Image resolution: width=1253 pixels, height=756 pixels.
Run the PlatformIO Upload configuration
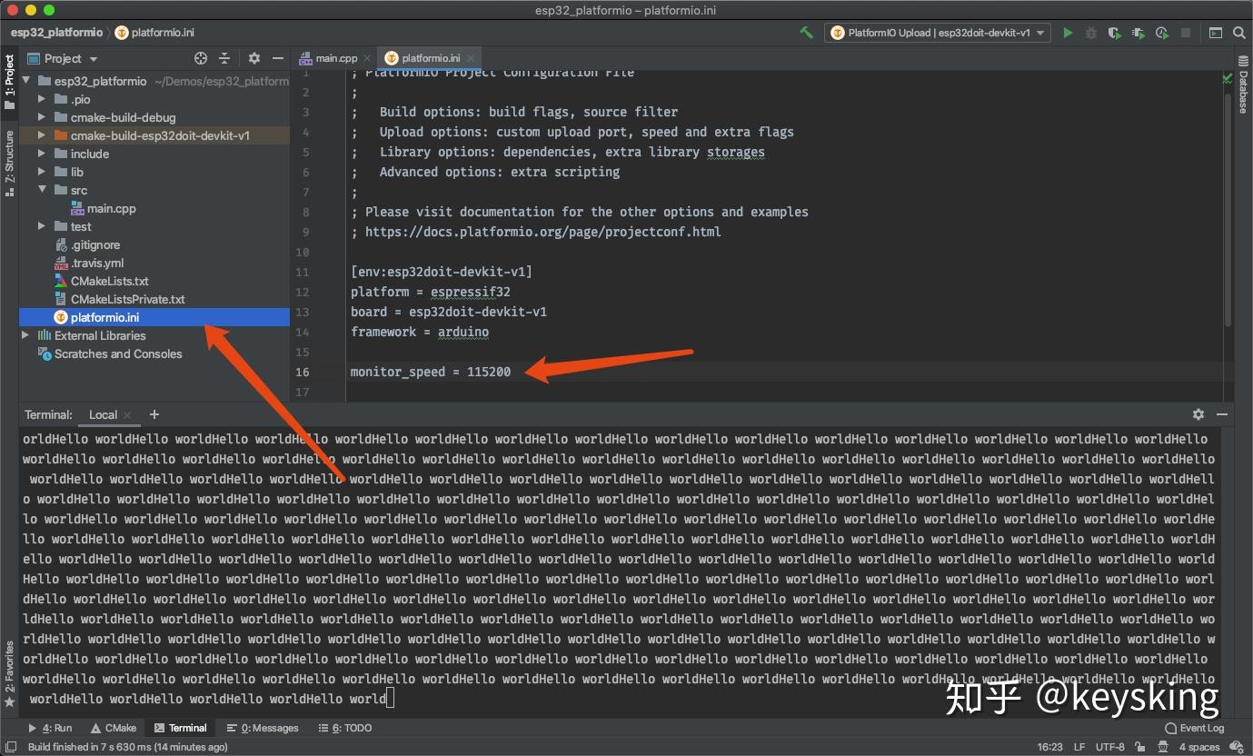tap(1068, 32)
